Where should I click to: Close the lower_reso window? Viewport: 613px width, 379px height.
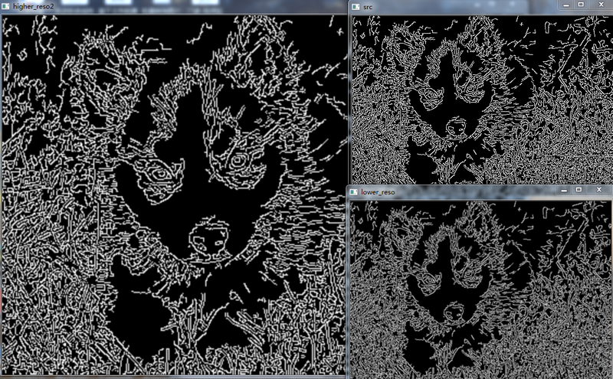(x=599, y=190)
